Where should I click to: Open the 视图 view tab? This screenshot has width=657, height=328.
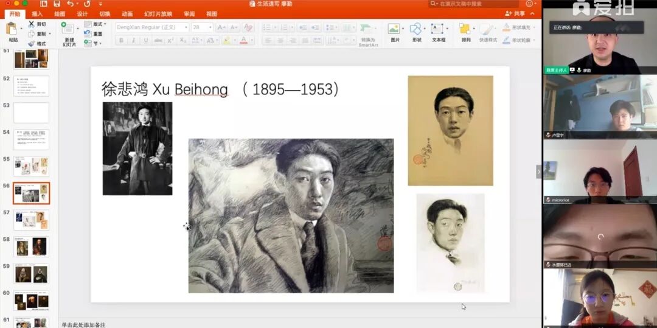point(212,14)
